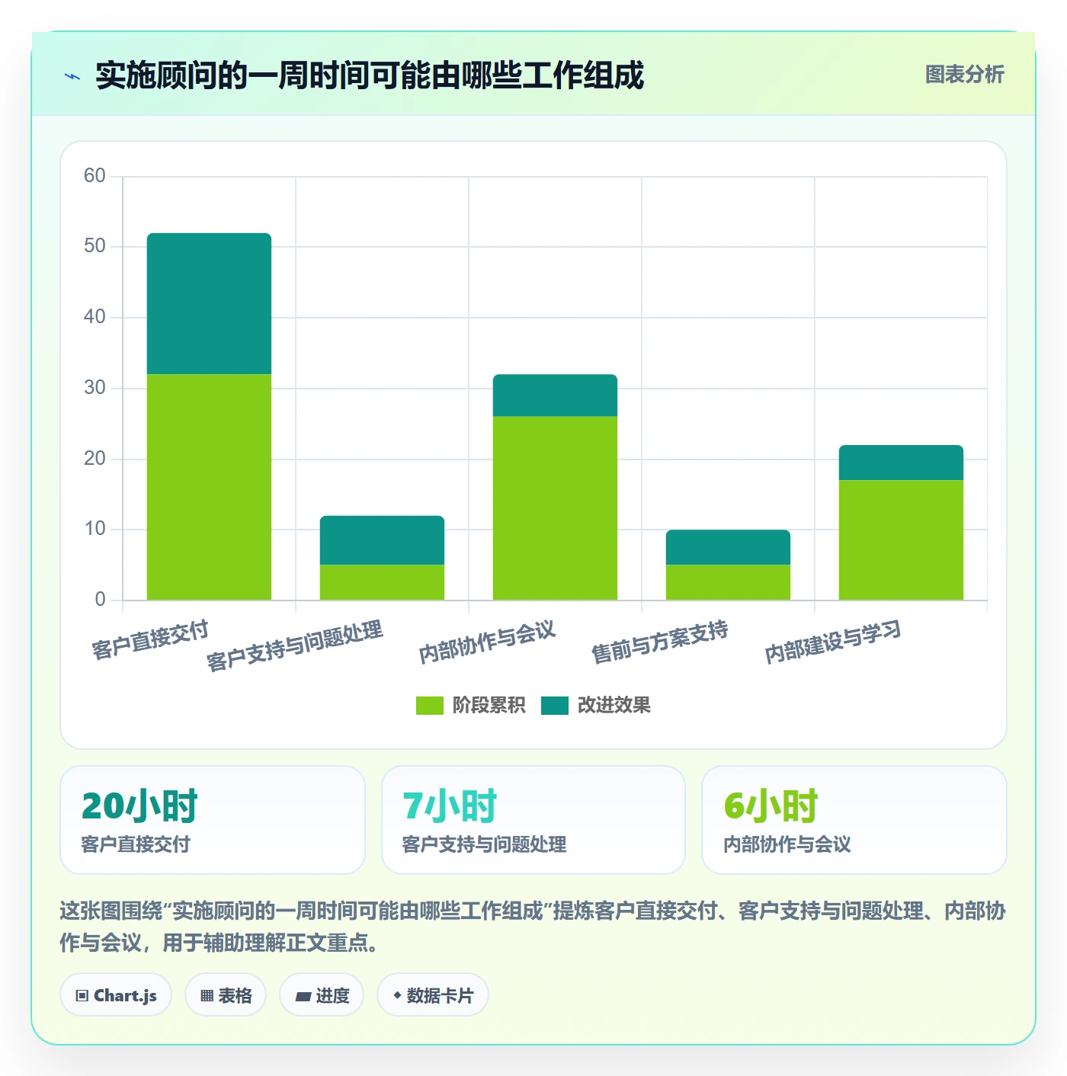
Task: Click the description paragraph starting 这张图围绕
Action: (x=533, y=927)
